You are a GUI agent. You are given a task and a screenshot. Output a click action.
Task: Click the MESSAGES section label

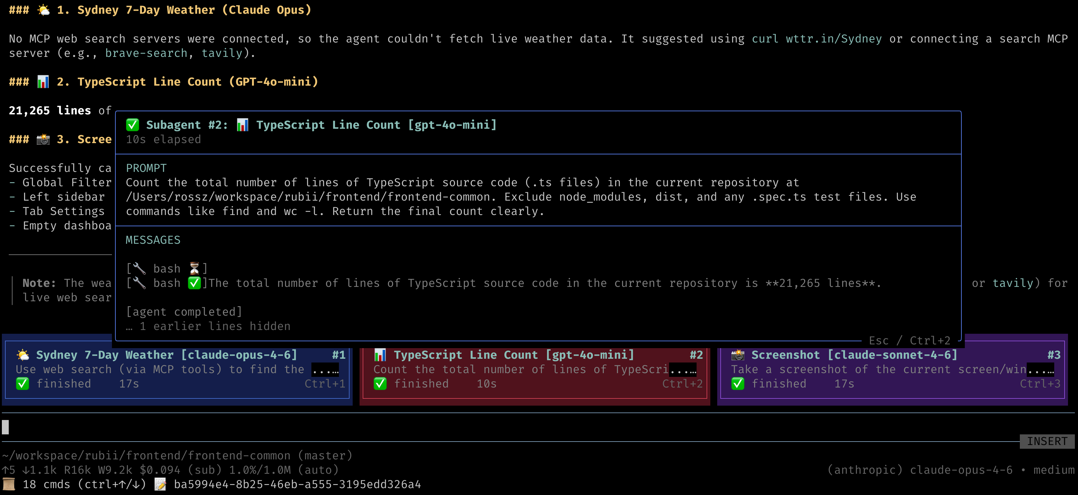(x=153, y=240)
